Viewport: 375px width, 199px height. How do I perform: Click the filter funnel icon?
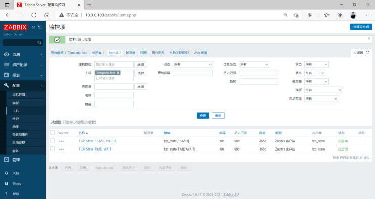pyautogui.click(x=367, y=53)
